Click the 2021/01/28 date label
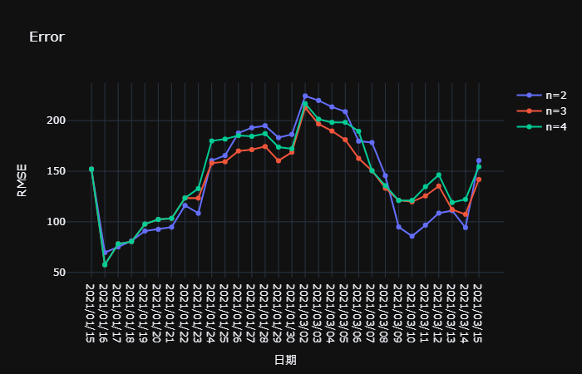Viewport: 582px width, 374px height. click(x=264, y=313)
